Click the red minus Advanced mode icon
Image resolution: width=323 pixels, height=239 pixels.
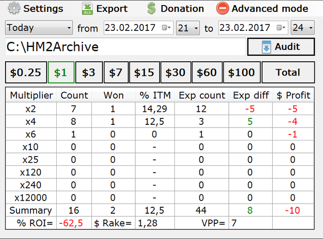coord(222,8)
